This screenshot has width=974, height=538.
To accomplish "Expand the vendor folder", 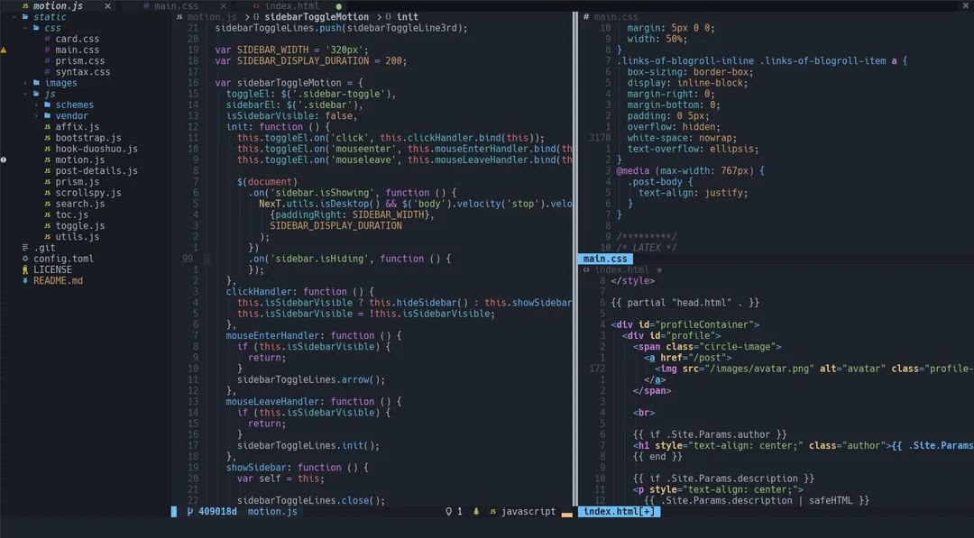I will 35,115.
